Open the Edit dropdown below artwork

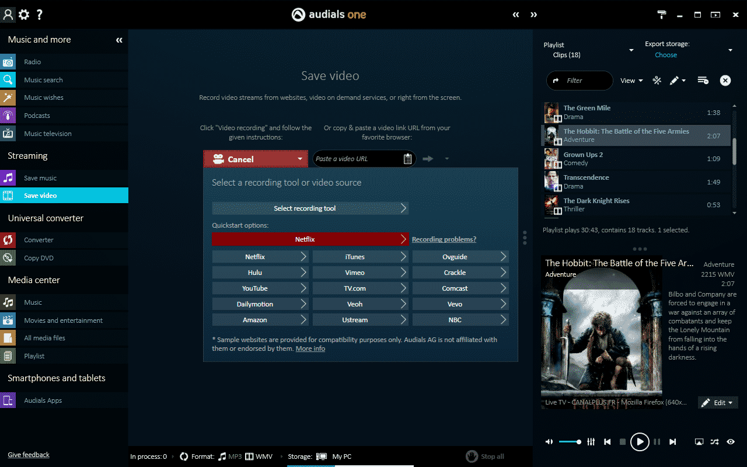(718, 403)
